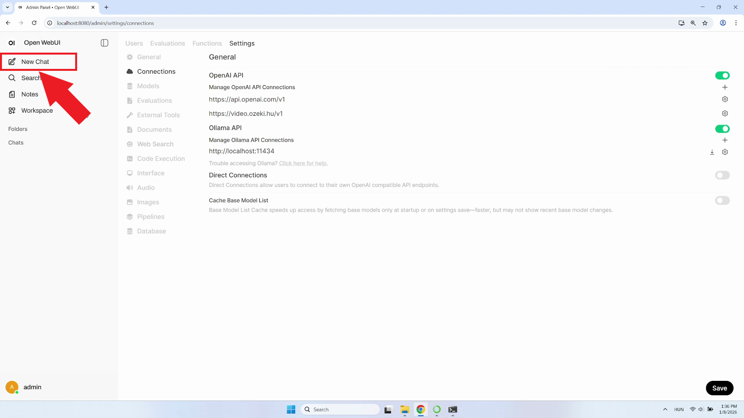Screen dimensions: 744x418
Task: Add a new Ollama API connection with plus icon
Action: (725, 140)
